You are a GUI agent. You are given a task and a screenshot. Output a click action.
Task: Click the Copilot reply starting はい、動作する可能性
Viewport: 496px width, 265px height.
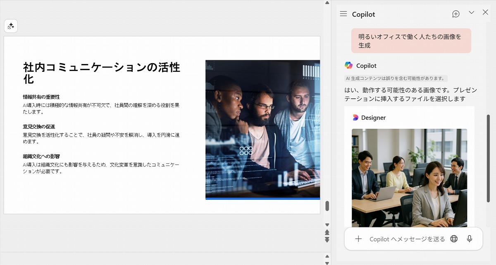point(411,95)
